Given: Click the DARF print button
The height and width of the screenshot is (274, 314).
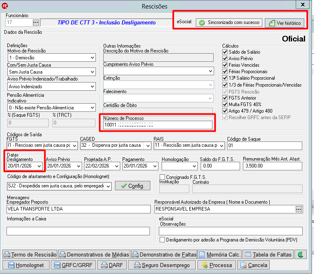Looking at the screenshot, I should point(112,265).
